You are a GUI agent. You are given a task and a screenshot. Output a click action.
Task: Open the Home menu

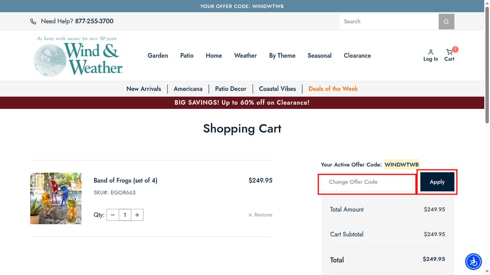coord(214,56)
